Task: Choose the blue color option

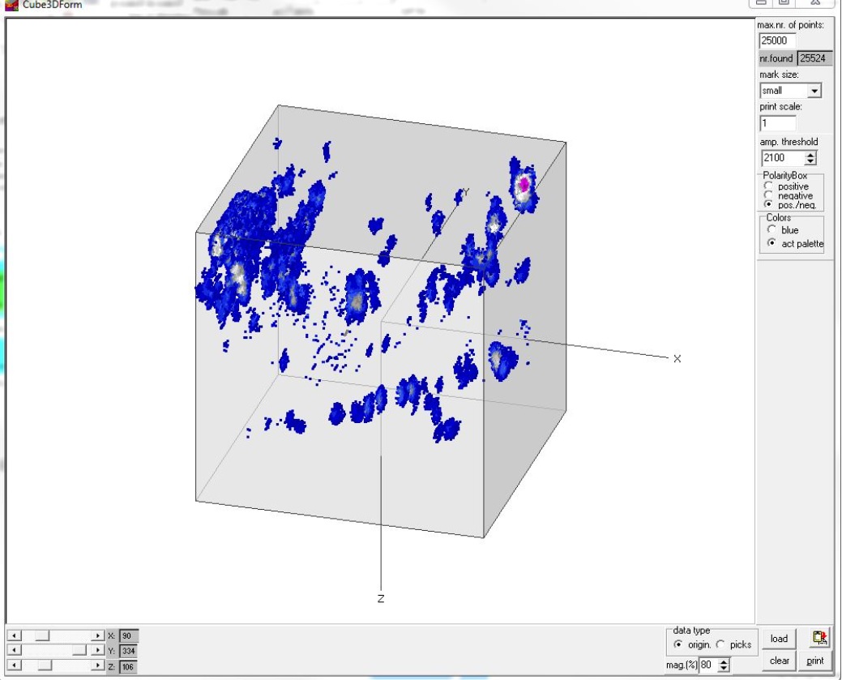Action: coord(771,230)
